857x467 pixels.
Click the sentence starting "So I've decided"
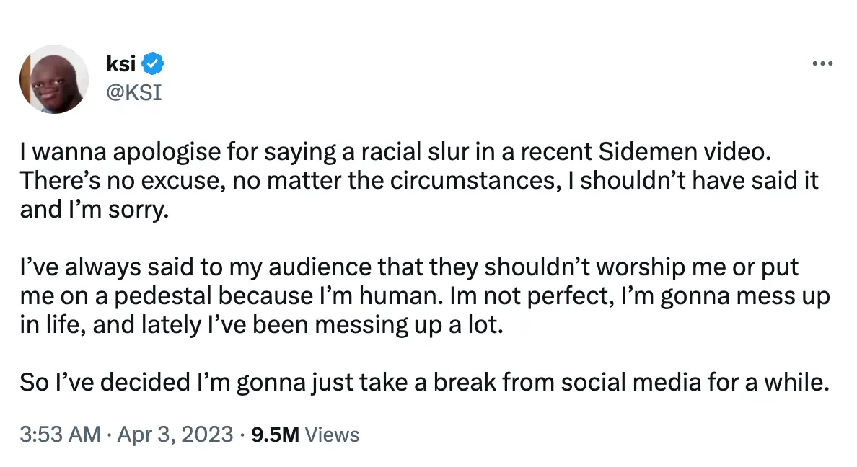point(422,383)
